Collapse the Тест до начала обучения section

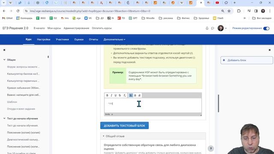coord(4,118)
